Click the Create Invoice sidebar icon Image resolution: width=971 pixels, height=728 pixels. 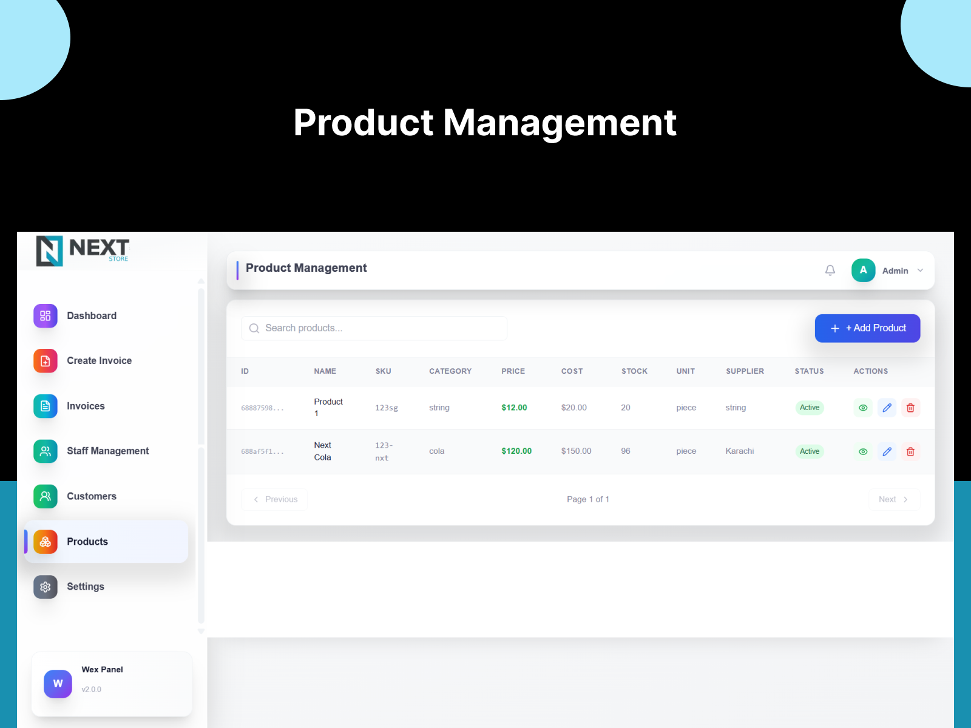click(x=46, y=361)
